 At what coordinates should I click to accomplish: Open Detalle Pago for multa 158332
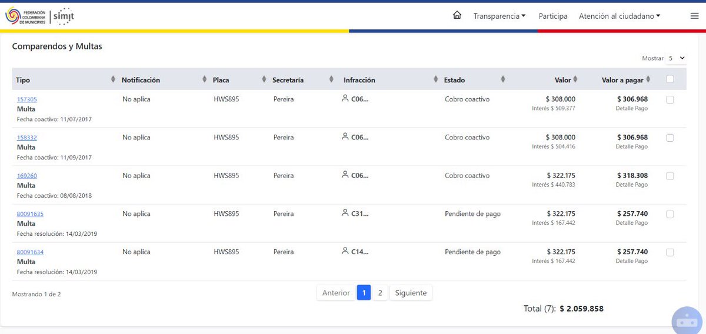632,146
